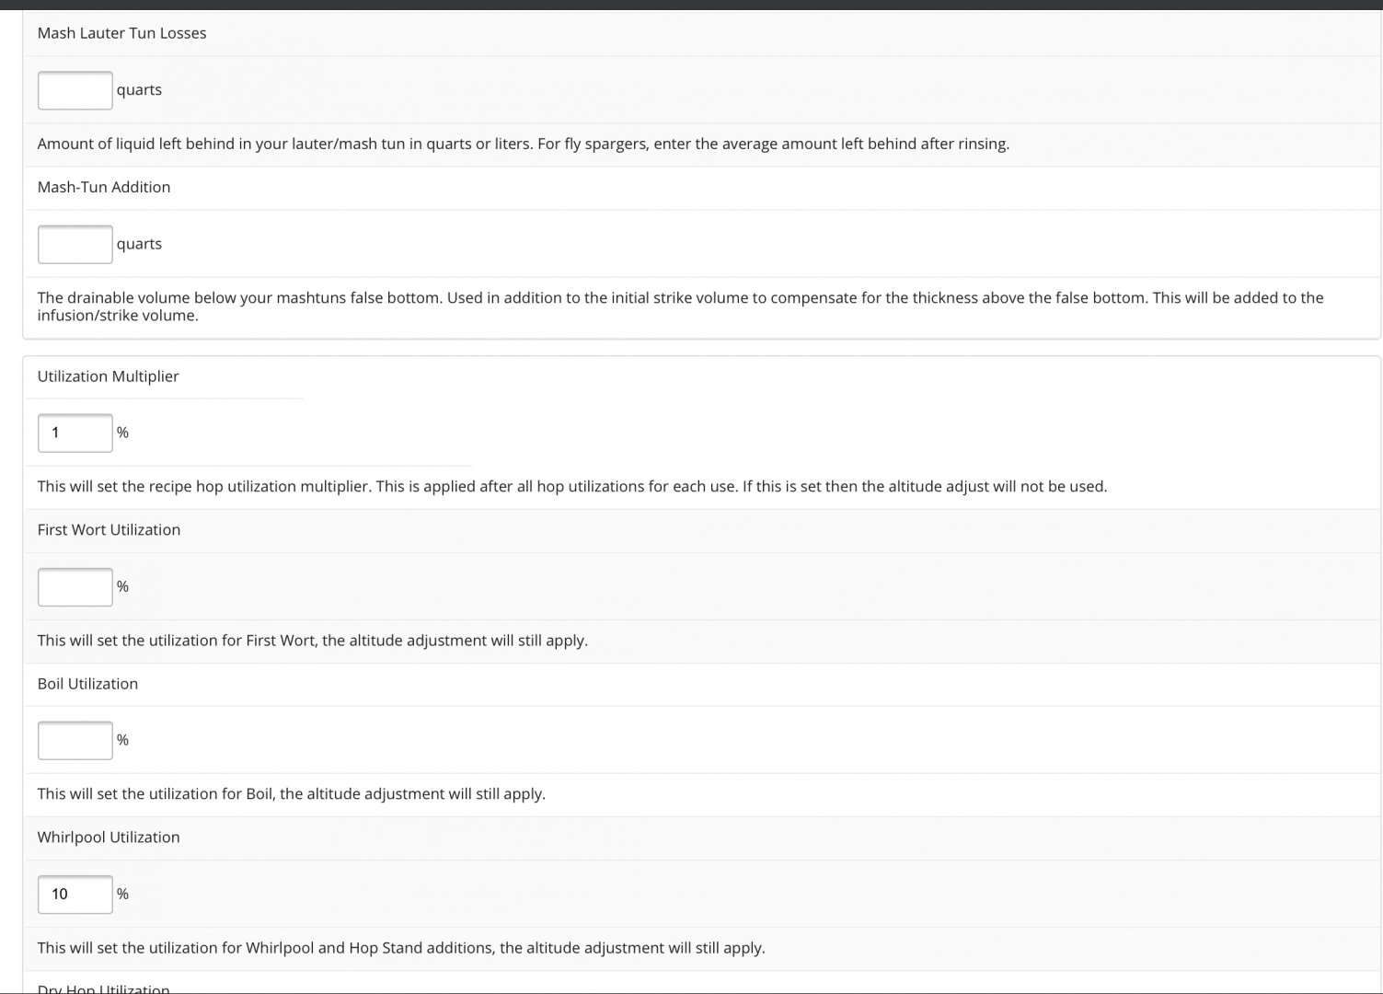Click quarts unit beside Mash-Tun Addition field
The width and height of the screenshot is (1383, 994).
[x=139, y=244]
